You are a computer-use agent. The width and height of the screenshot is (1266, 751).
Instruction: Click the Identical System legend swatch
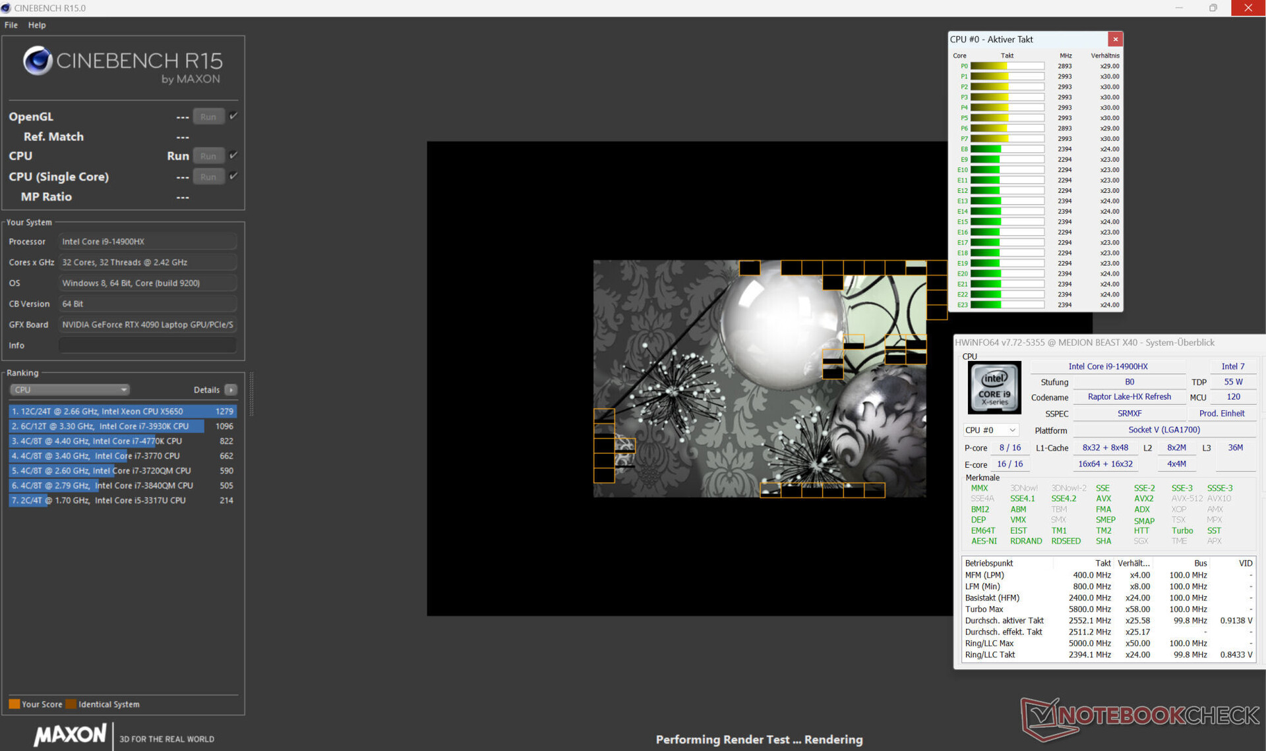(x=71, y=704)
